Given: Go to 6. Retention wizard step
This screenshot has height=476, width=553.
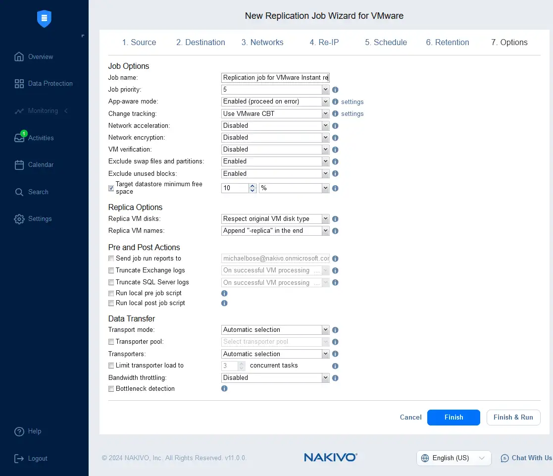Looking at the screenshot, I should tap(448, 42).
